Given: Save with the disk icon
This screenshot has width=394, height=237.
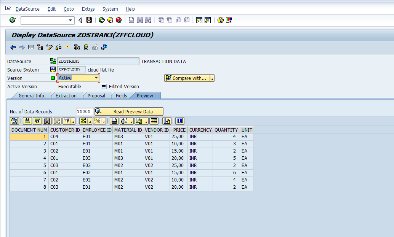Looking at the screenshot, I should [x=89, y=20].
